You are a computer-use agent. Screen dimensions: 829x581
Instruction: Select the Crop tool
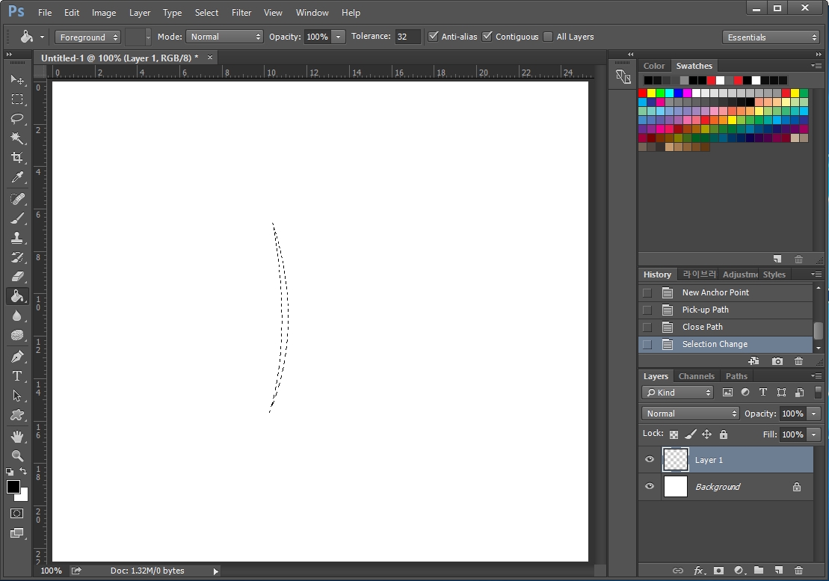point(17,158)
